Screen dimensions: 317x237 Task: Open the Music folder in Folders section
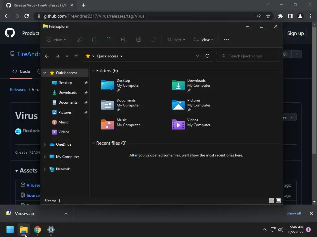[x=120, y=124]
